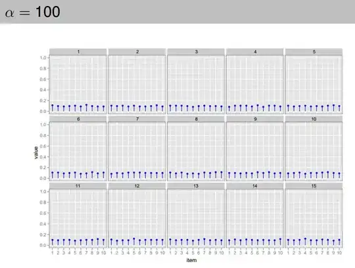Click the 0.4 tick on bottom row axis
This screenshot has width=355, height=268.
coord(43,224)
